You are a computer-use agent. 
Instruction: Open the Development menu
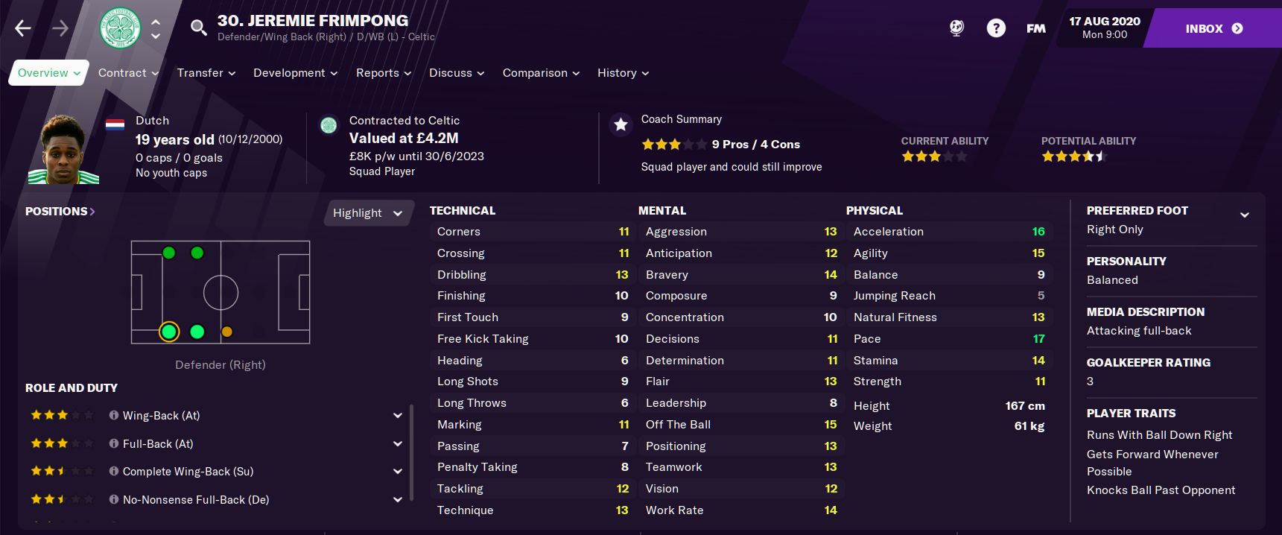pos(295,73)
